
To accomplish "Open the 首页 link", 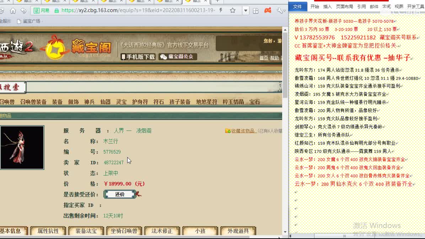I will tap(263, 58).
